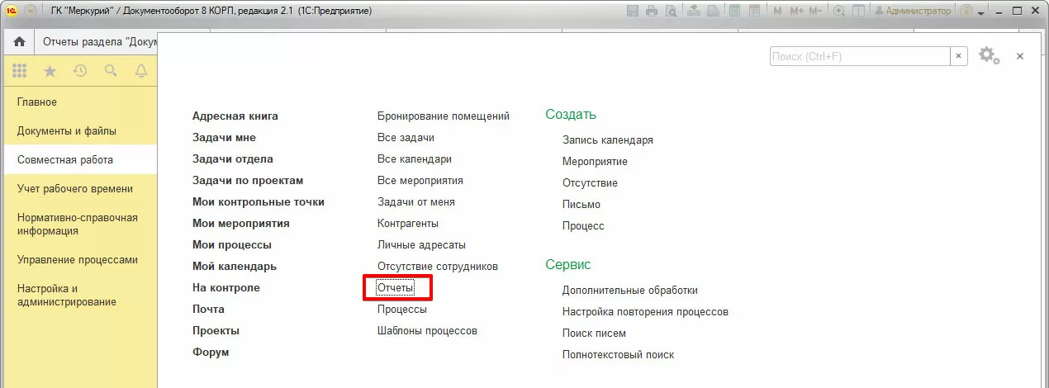Open Бронирование помещений
The height and width of the screenshot is (388, 1049).
444,116
